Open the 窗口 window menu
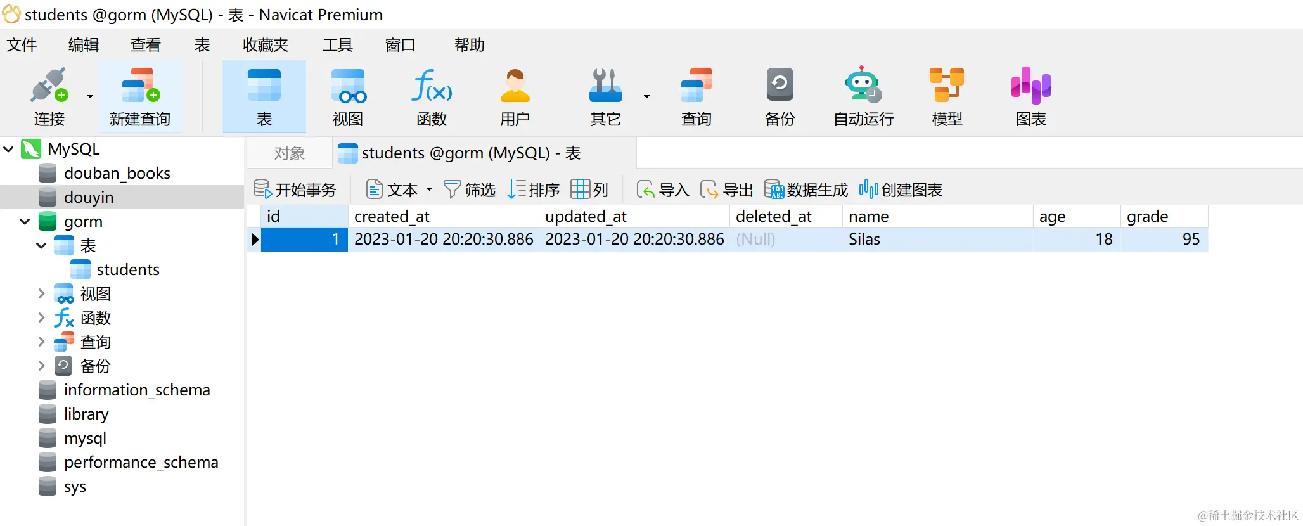 pyautogui.click(x=400, y=45)
